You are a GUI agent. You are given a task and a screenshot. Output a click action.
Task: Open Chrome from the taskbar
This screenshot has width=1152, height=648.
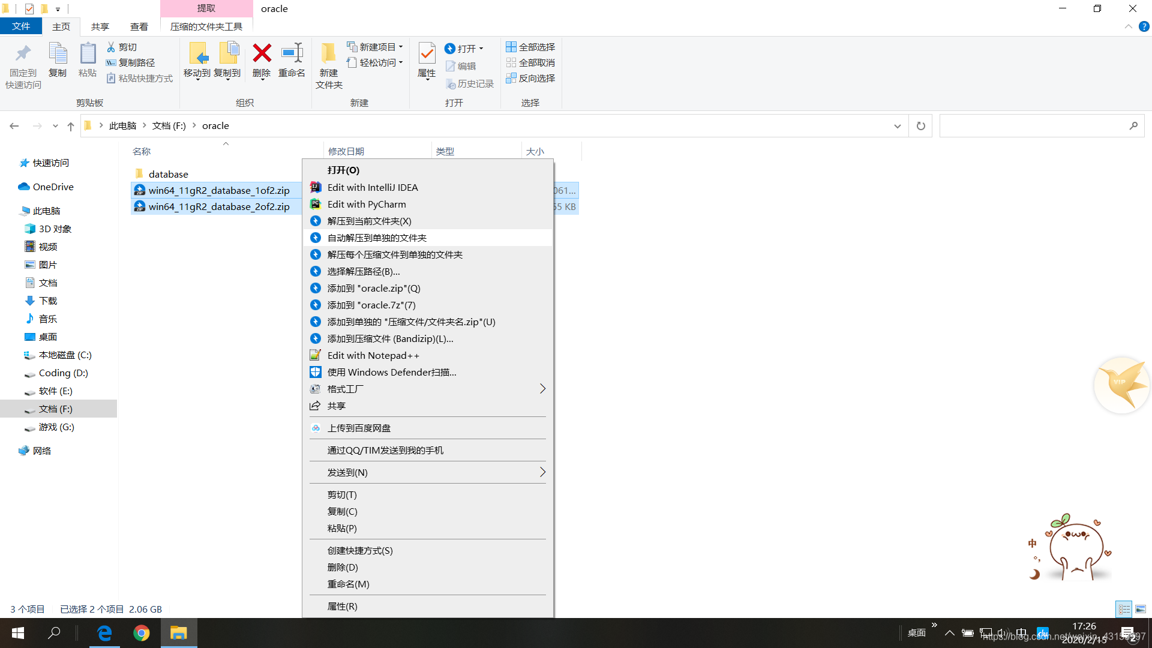tap(142, 633)
